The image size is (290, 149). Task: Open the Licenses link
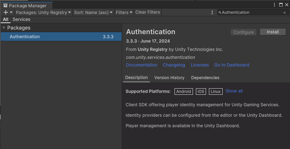pos(200,65)
